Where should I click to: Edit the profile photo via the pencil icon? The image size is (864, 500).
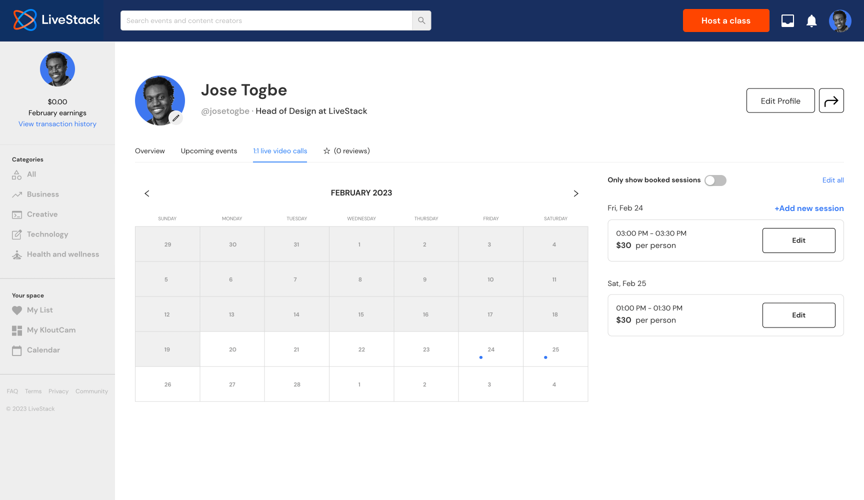point(175,118)
